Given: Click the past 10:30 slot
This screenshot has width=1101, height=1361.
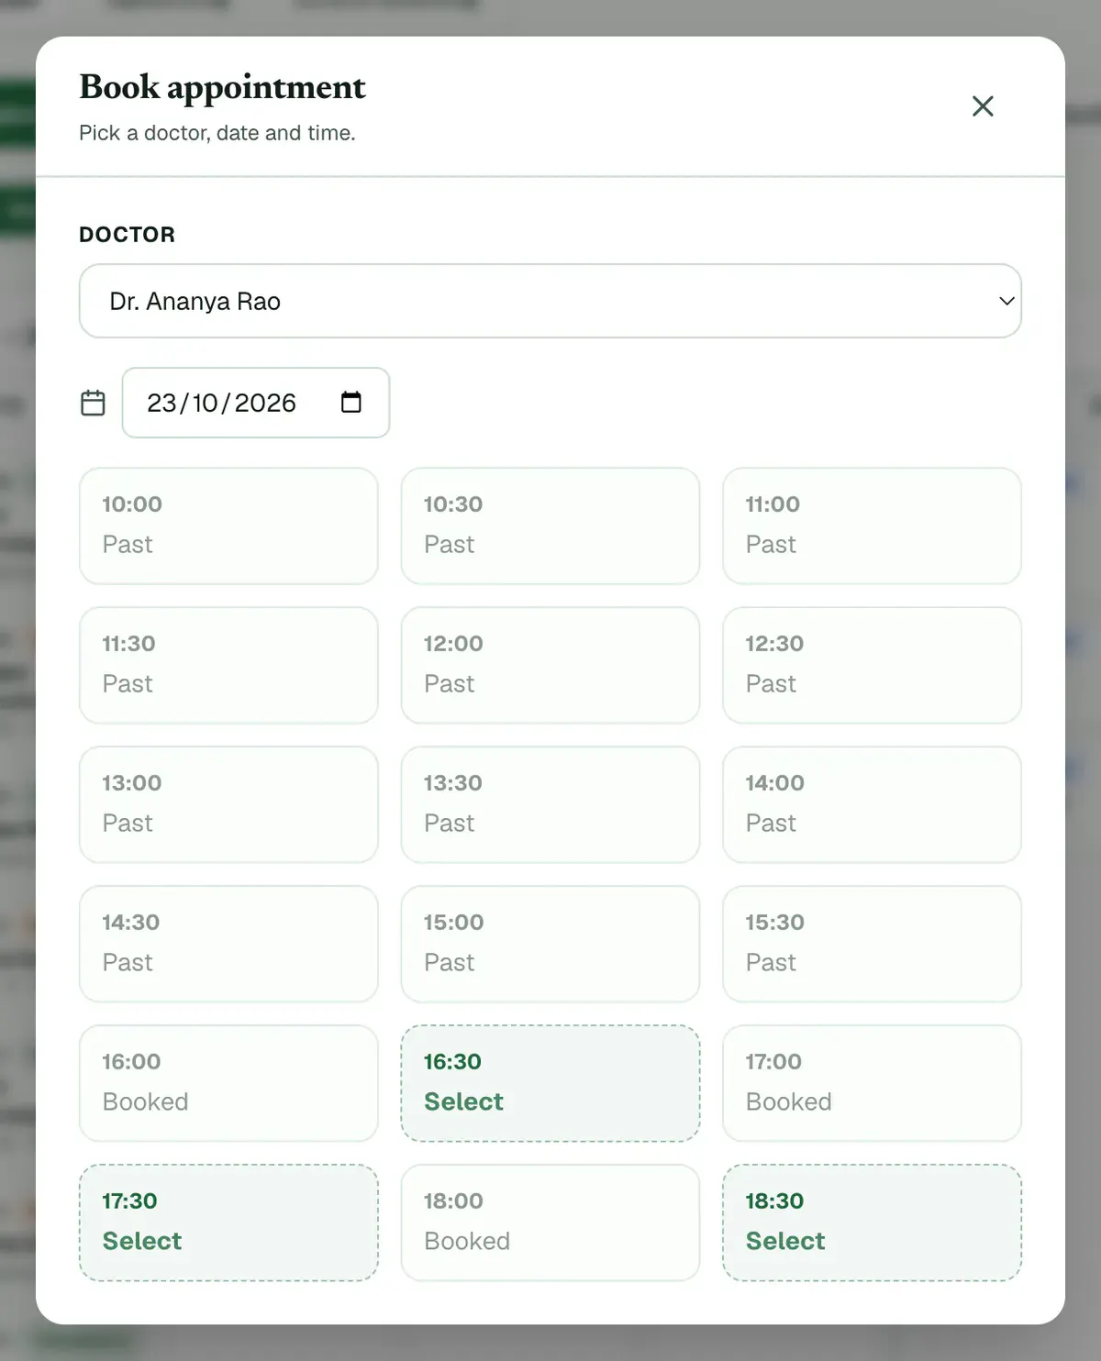Looking at the screenshot, I should point(550,526).
